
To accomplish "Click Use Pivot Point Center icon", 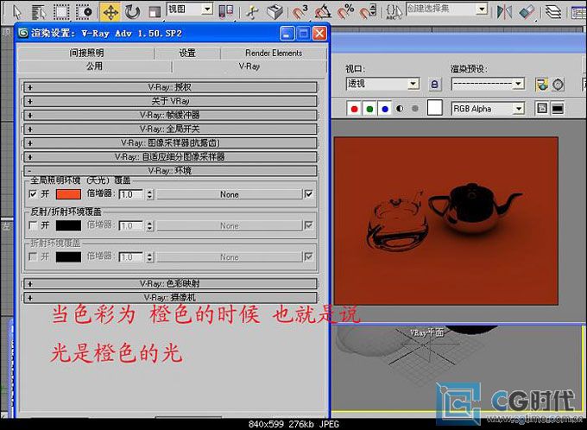I will pyautogui.click(x=226, y=11).
